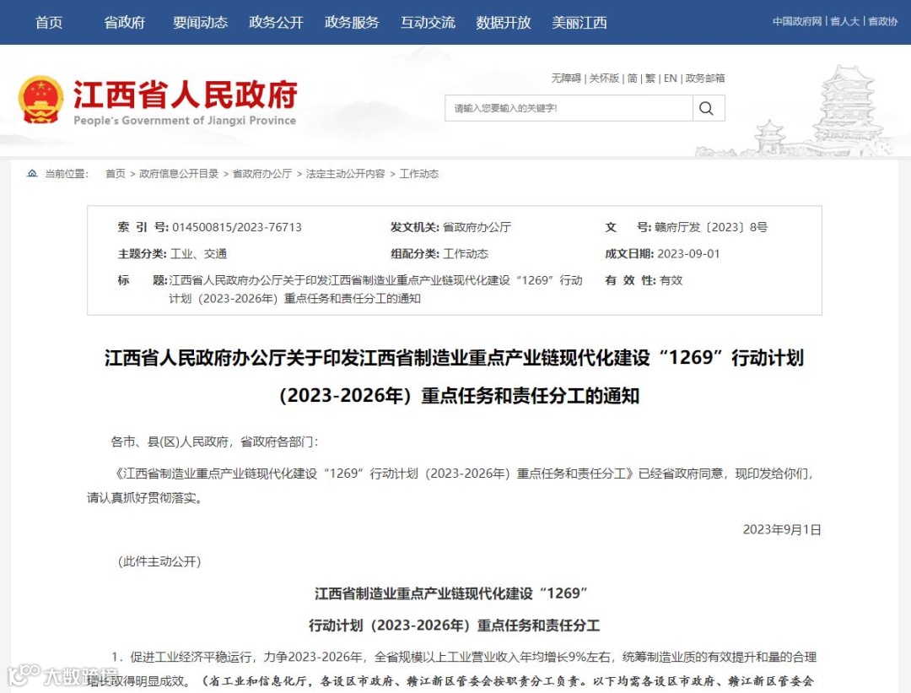Switch to traditional Chinese 繁
The width and height of the screenshot is (911, 693).
(650, 78)
